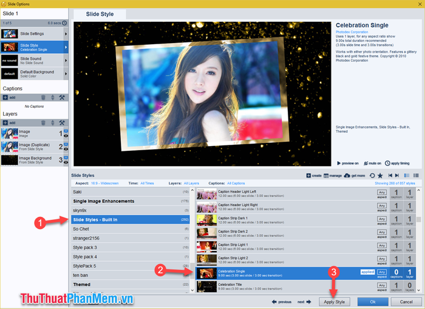Screen dimensions: 425x309
Task: Reorder captions using up/down arrows
Action: [x=53, y=98]
